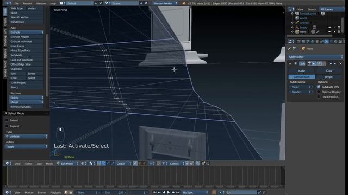The height and width of the screenshot is (195, 348).
Task: Open the Global orientation dropdown
Action: coord(123,164)
